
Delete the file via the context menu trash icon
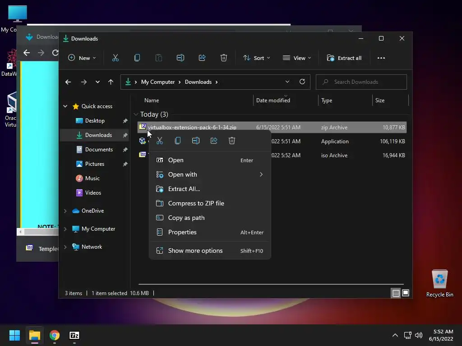[232, 141]
